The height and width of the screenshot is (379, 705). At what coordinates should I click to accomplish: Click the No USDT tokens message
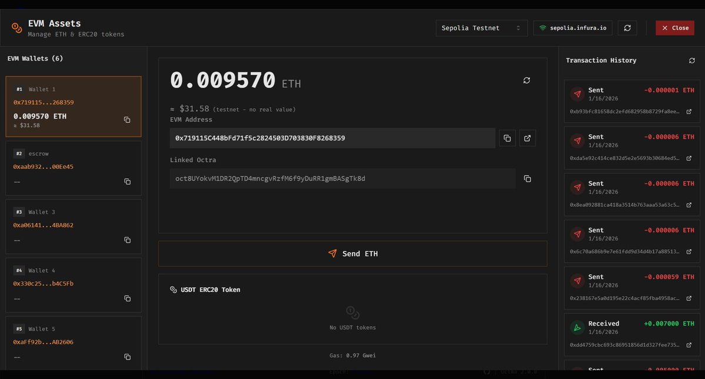click(x=352, y=327)
